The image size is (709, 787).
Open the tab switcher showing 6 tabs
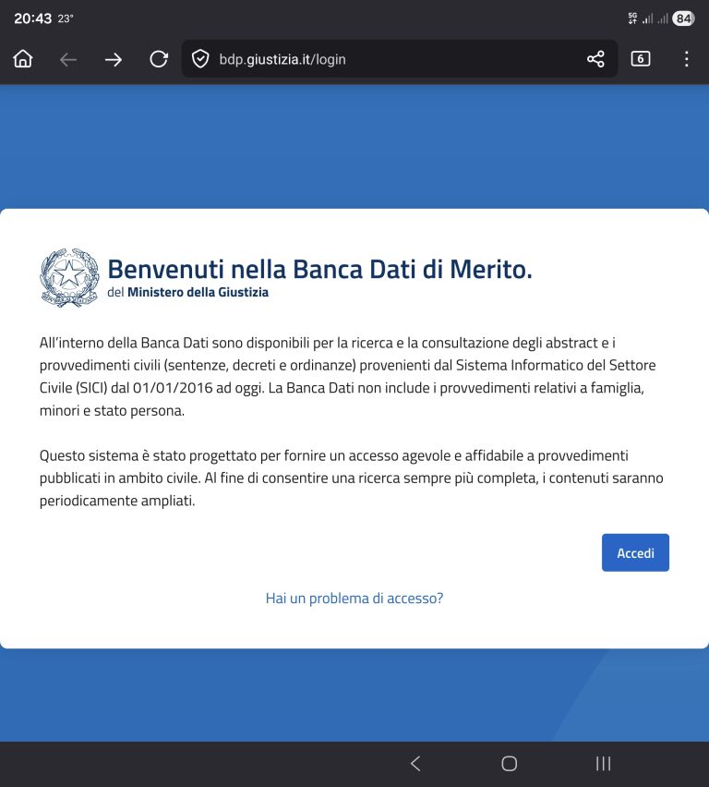coord(641,59)
